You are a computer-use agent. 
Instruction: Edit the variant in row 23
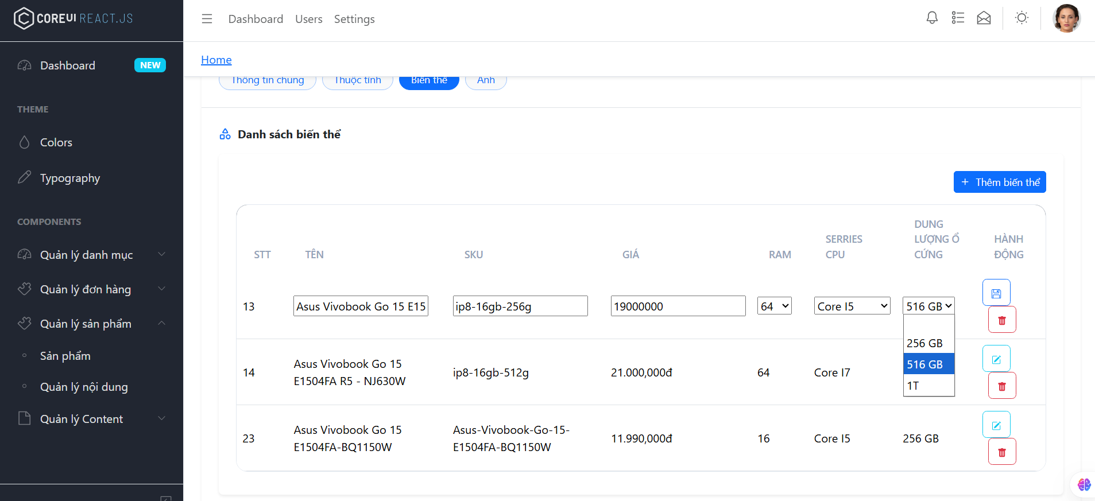click(x=996, y=425)
